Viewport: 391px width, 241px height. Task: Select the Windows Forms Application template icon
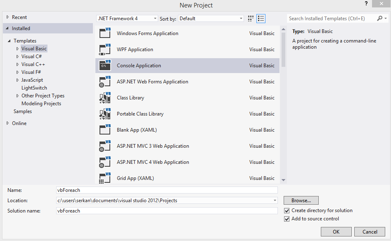tap(105, 33)
